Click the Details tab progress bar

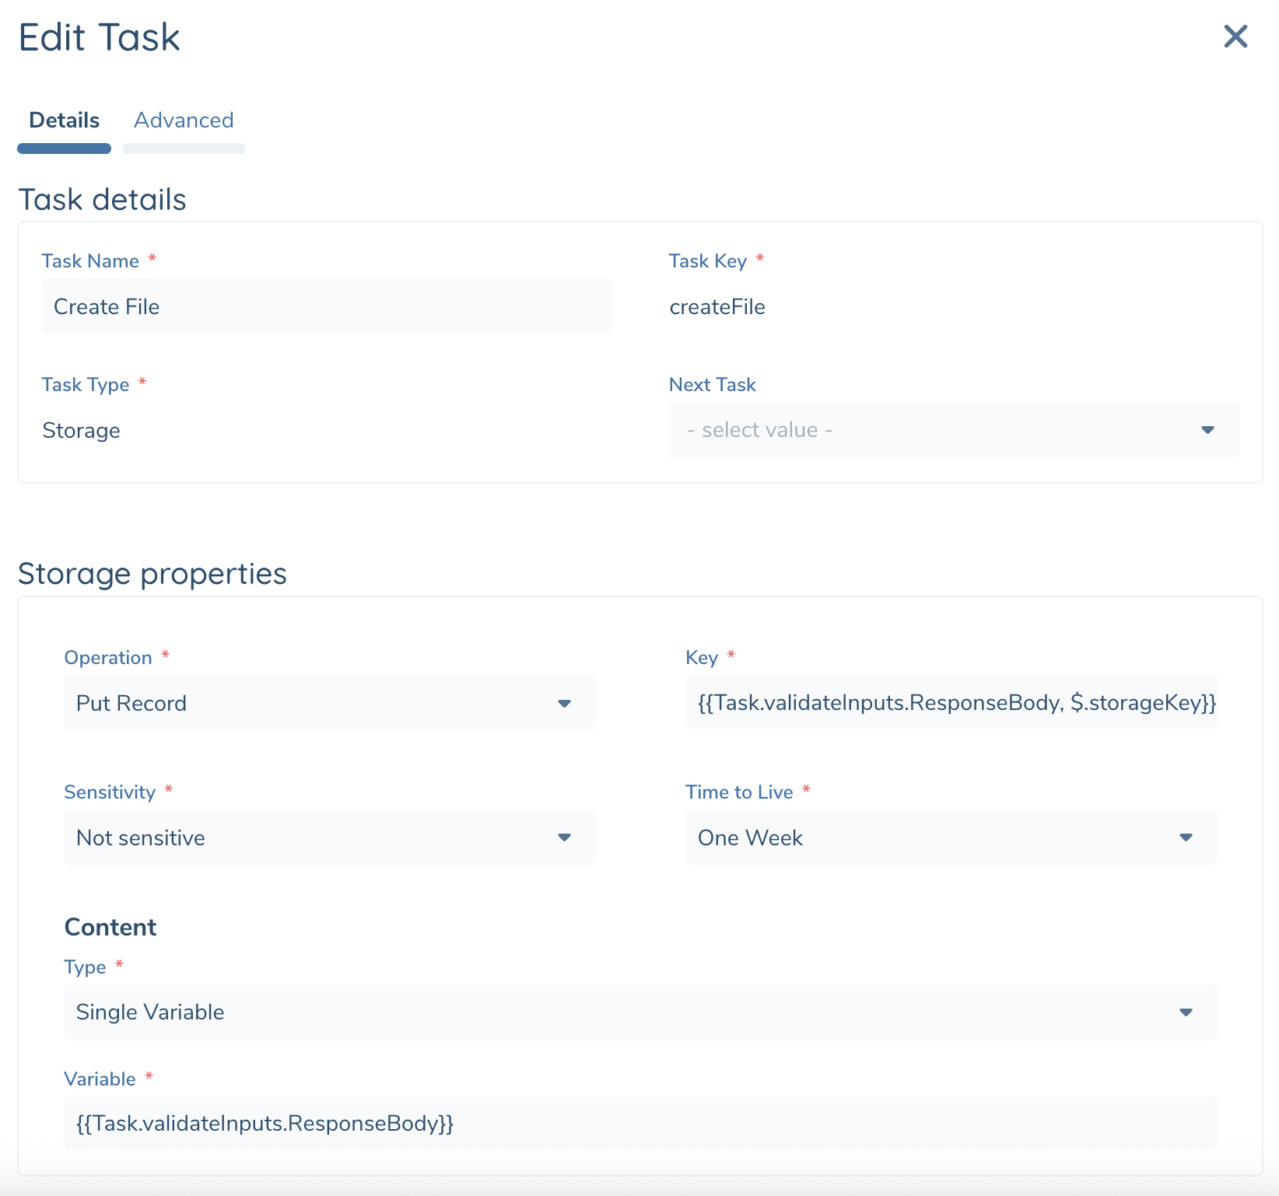(64, 148)
